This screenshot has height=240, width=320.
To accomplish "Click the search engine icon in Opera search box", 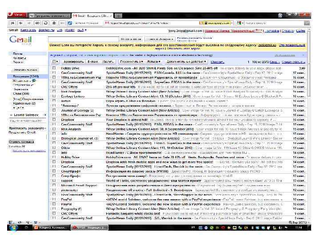I will pos(239,23).
